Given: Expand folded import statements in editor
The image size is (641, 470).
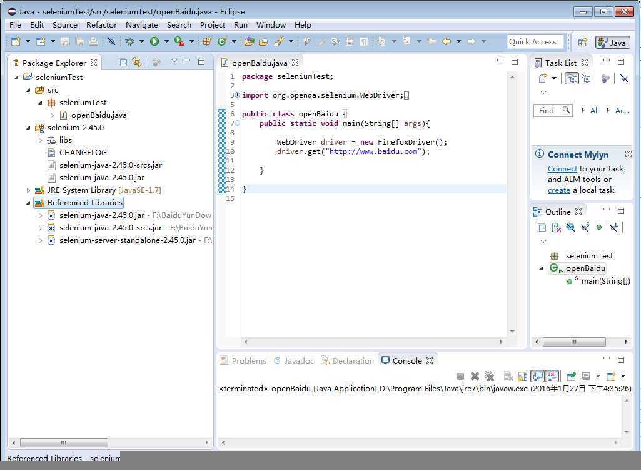Looking at the screenshot, I should [237, 95].
